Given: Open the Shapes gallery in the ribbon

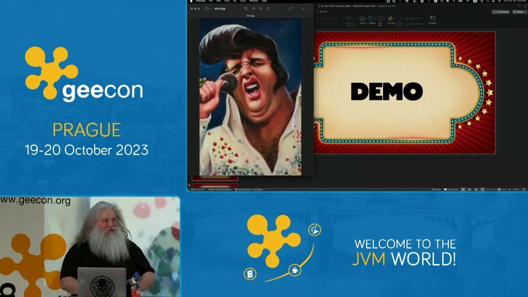Looking at the screenshot, I should tap(372, 20).
